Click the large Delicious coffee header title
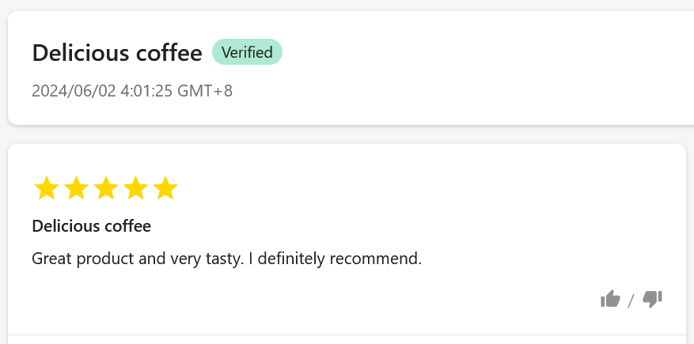Viewport: 694px width, 344px height. point(117,53)
